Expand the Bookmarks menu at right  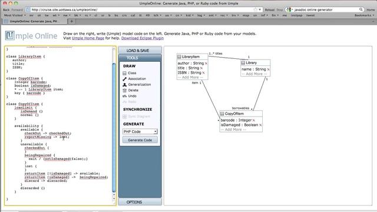point(364,15)
